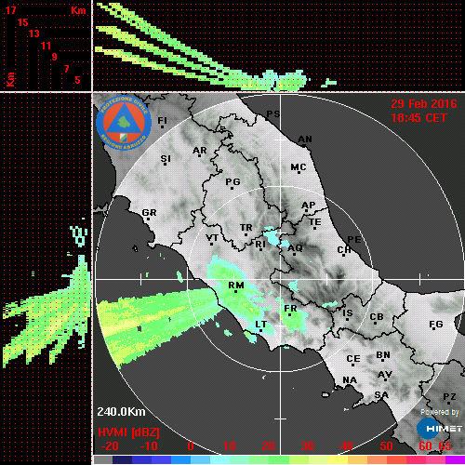Click the AQ city label
465x465 pixels.
tap(295, 248)
